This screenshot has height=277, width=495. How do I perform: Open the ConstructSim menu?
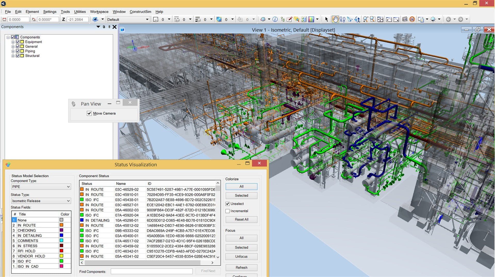coord(141,12)
